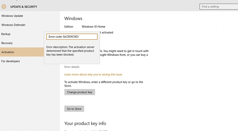Select the Recovery section

pos(7,43)
